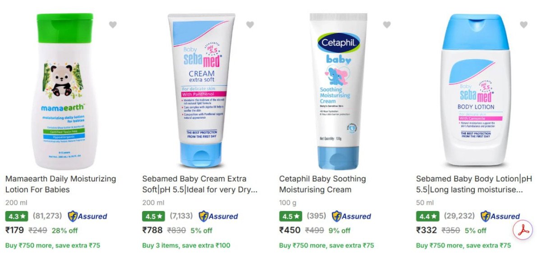Open Sebamed Baby Cream Extra Soft title link
This screenshot has height=257, width=541.
click(x=200, y=184)
